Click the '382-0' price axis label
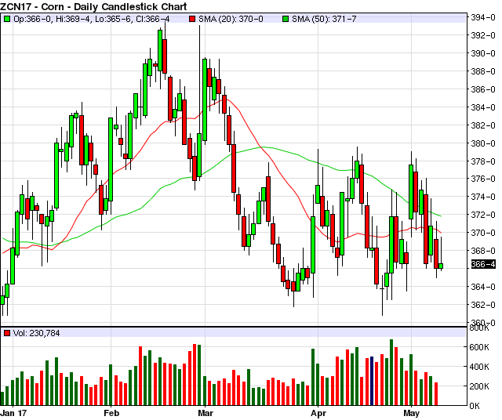Screen dimensions: 502x420 [x=483, y=125]
